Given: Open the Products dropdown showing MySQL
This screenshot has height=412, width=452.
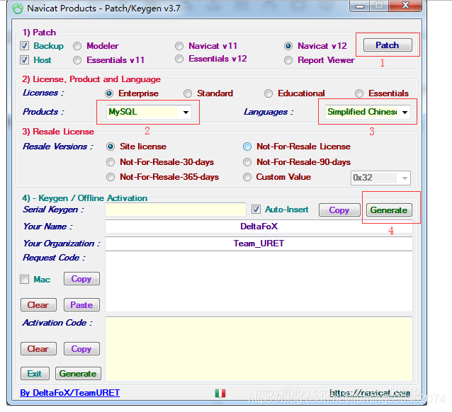Looking at the screenshot, I should click(x=149, y=112).
